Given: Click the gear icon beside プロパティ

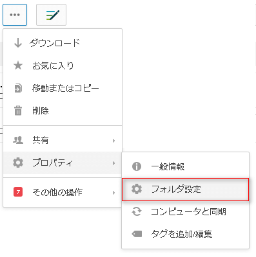Looking at the screenshot, I should pyautogui.click(x=18, y=163).
